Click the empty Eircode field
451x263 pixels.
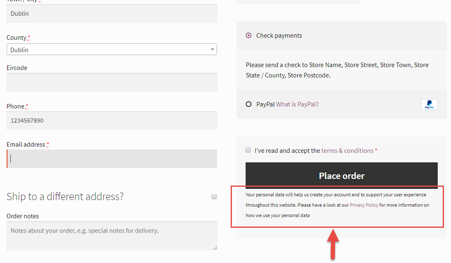(112, 82)
